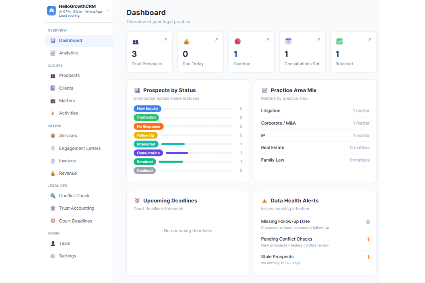Open Total Prospects card arrow
This screenshot has width=425, height=283.
click(x=166, y=40)
